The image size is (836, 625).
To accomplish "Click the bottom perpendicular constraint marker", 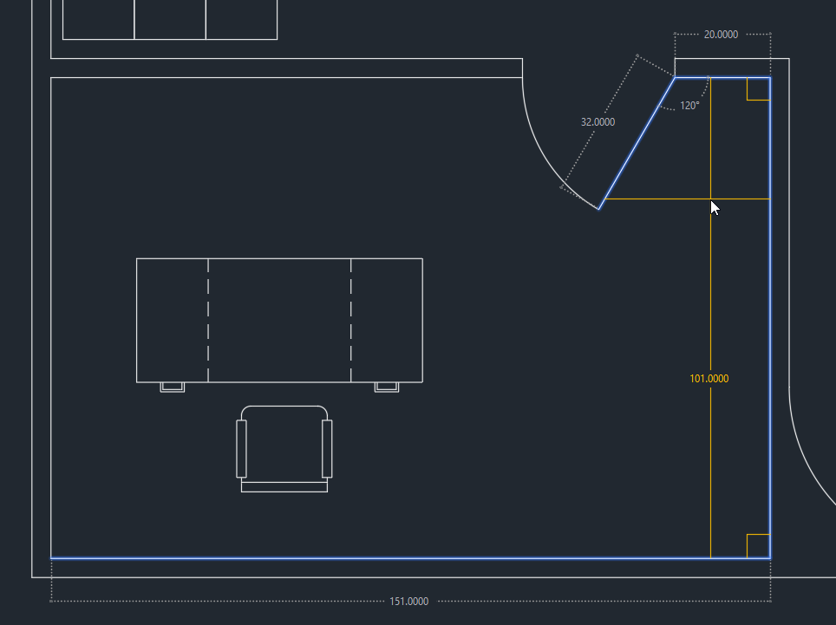I will click(x=758, y=546).
